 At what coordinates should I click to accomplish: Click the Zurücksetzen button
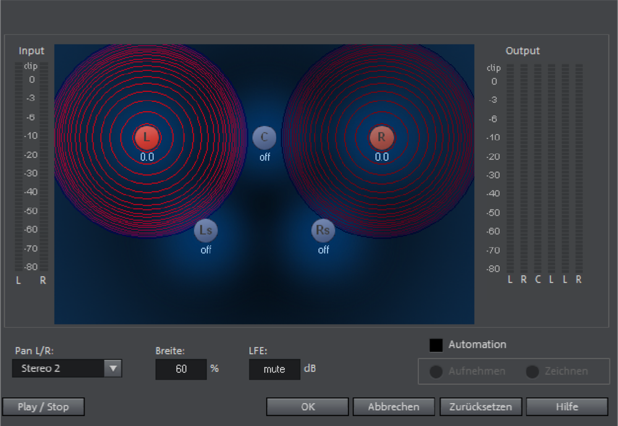coord(481,407)
